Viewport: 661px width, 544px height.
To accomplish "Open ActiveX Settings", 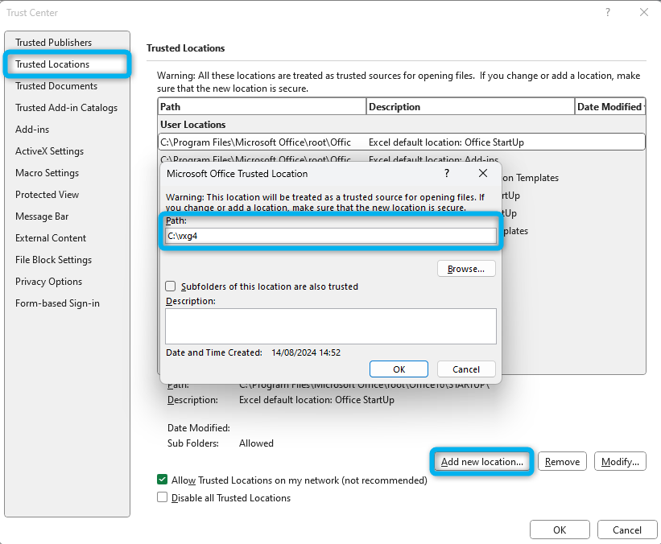I will (52, 150).
